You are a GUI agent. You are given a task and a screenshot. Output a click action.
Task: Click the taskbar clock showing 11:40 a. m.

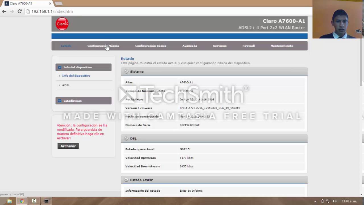point(349,201)
